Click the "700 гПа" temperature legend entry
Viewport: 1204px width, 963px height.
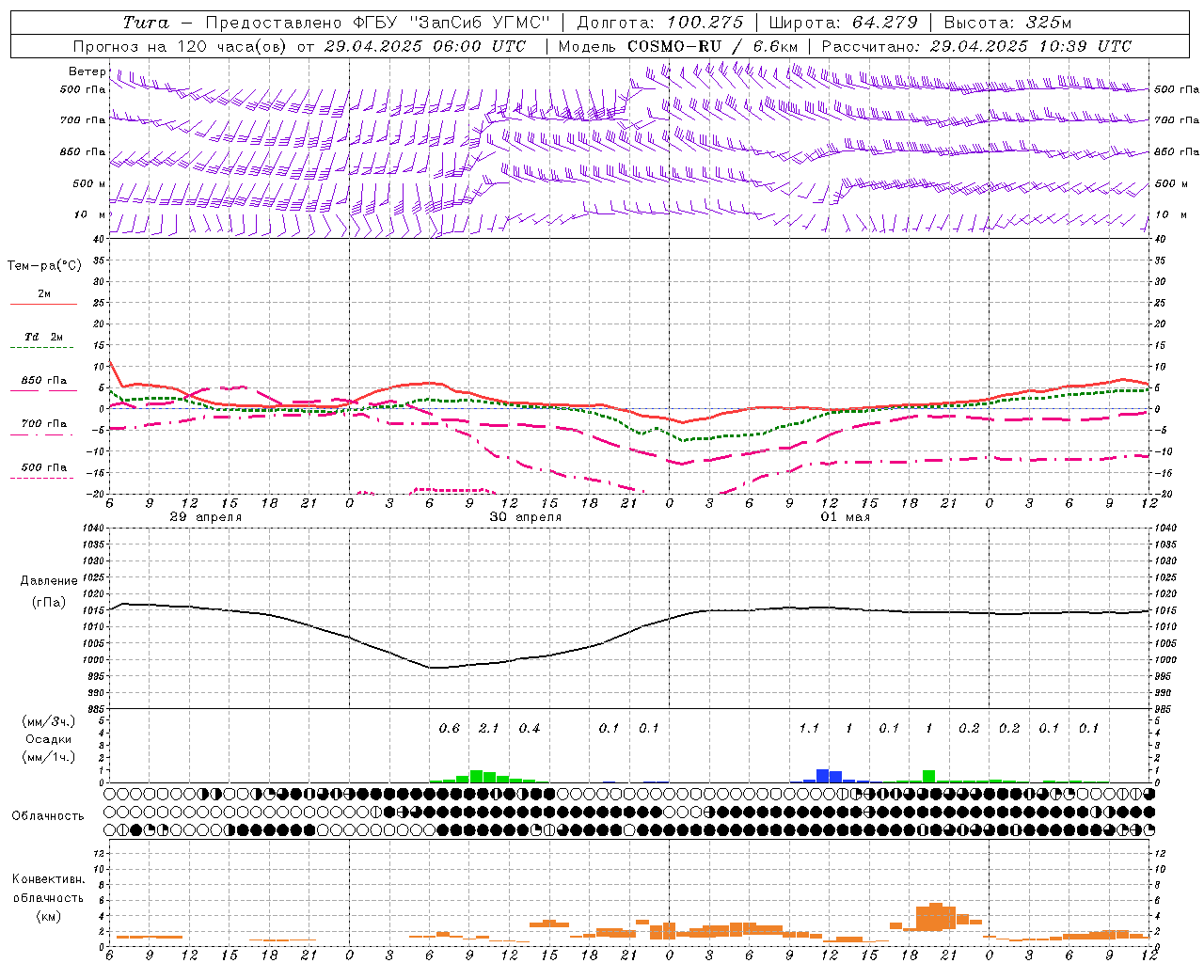click(44, 424)
